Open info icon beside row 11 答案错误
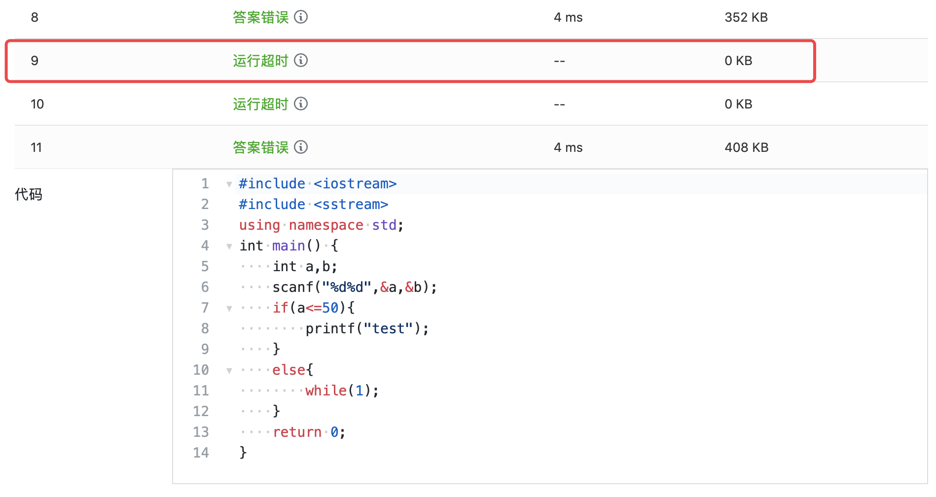 [x=301, y=147]
